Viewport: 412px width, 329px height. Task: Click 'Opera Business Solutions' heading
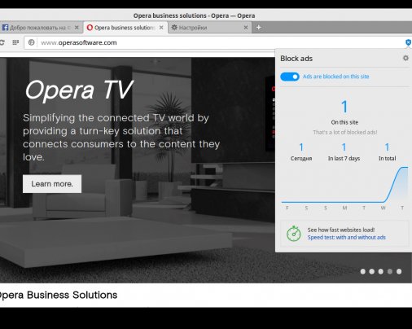point(59,295)
